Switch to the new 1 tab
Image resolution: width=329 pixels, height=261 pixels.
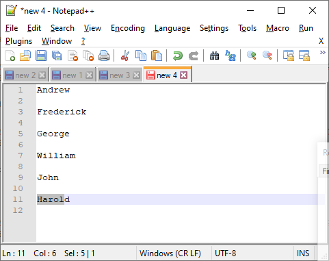(73, 75)
